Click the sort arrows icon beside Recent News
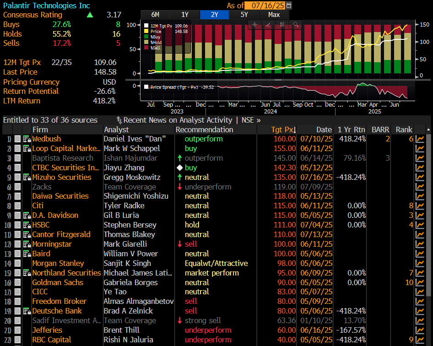 (x=119, y=120)
